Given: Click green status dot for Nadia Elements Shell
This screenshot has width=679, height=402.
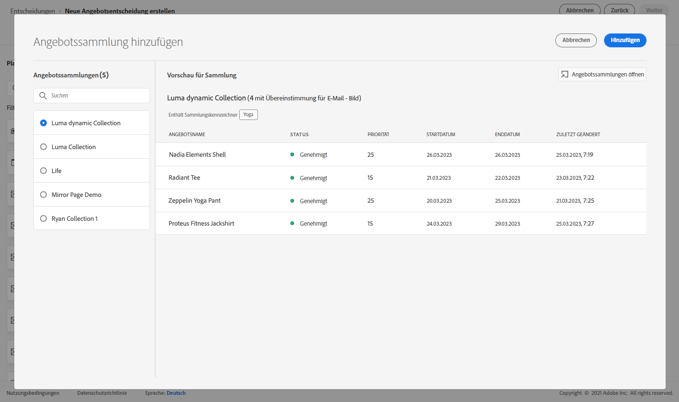Looking at the screenshot, I should [x=292, y=154].
